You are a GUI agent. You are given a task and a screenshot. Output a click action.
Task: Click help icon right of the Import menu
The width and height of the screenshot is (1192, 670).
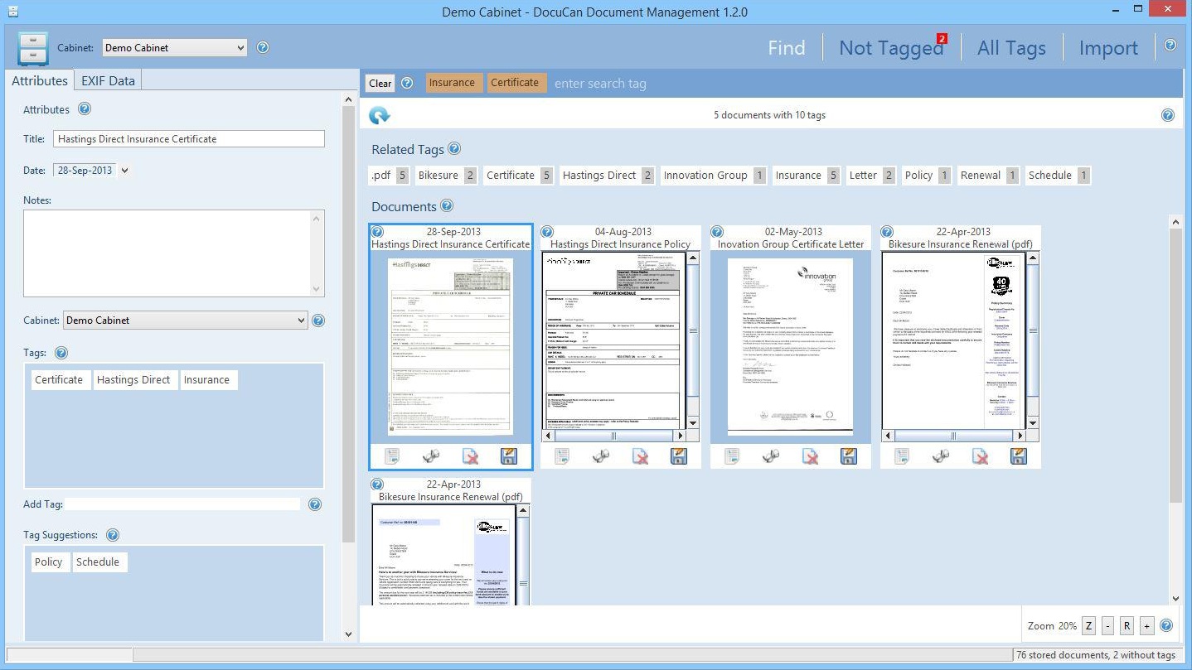pos(1170,45)
